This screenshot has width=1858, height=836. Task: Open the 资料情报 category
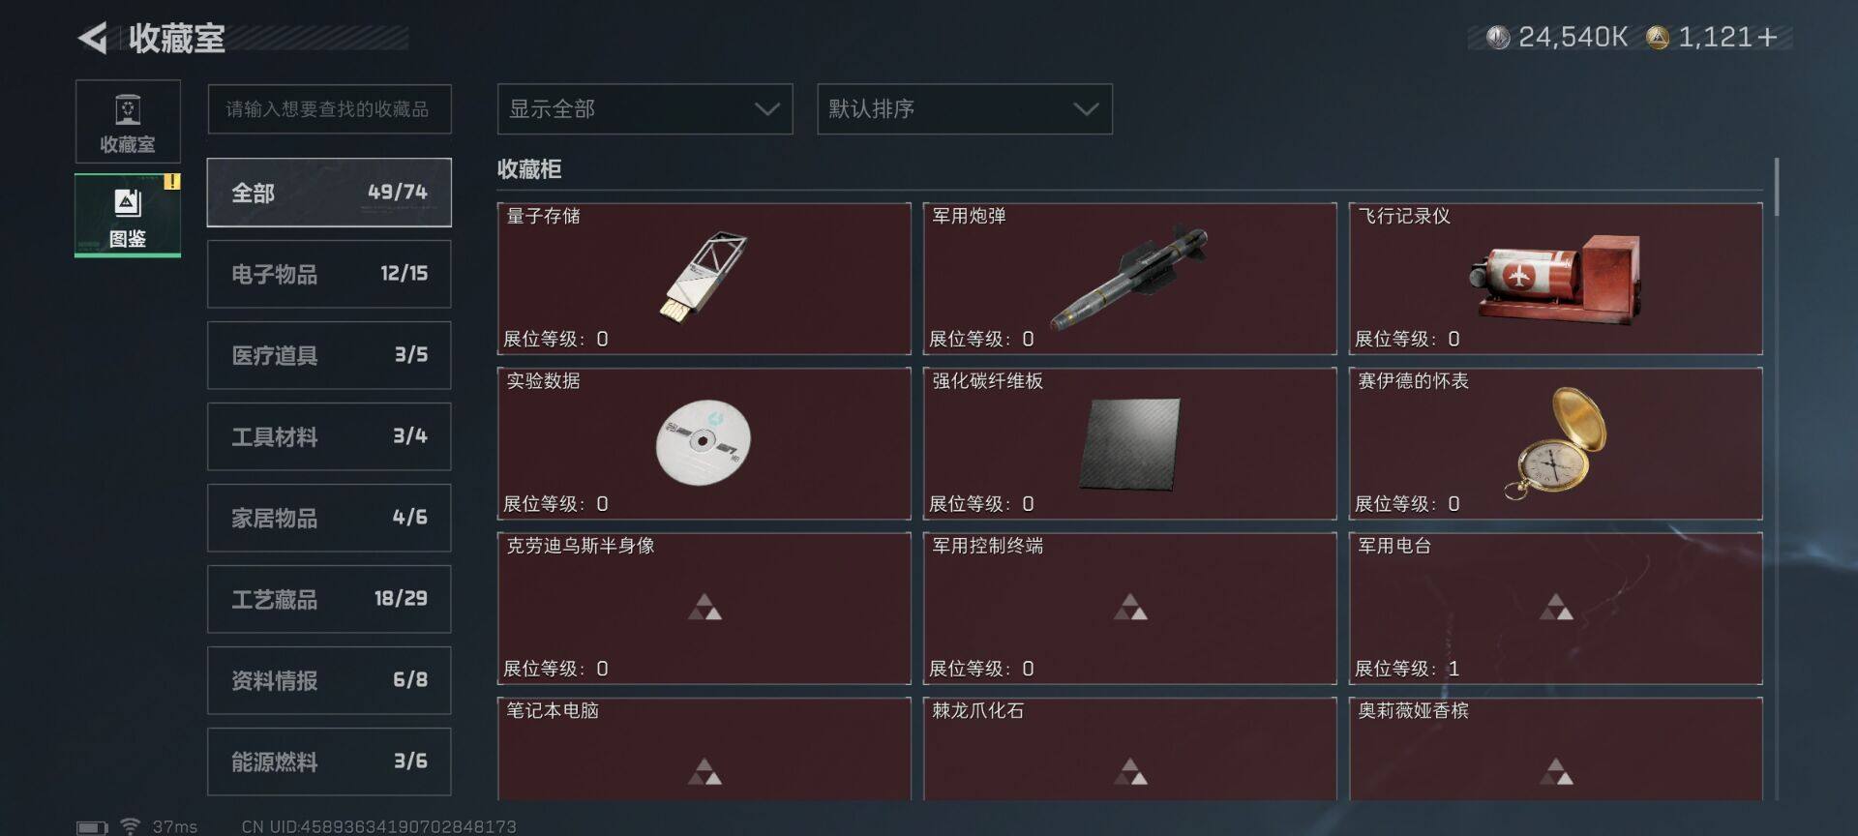[x=329, y=680]
